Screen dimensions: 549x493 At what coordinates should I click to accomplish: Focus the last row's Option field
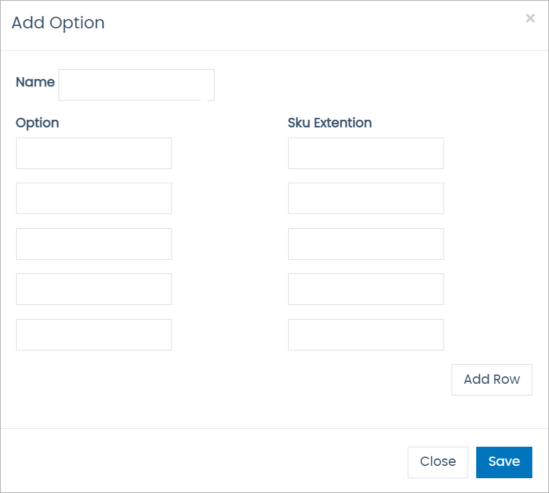tap(94, 334)
